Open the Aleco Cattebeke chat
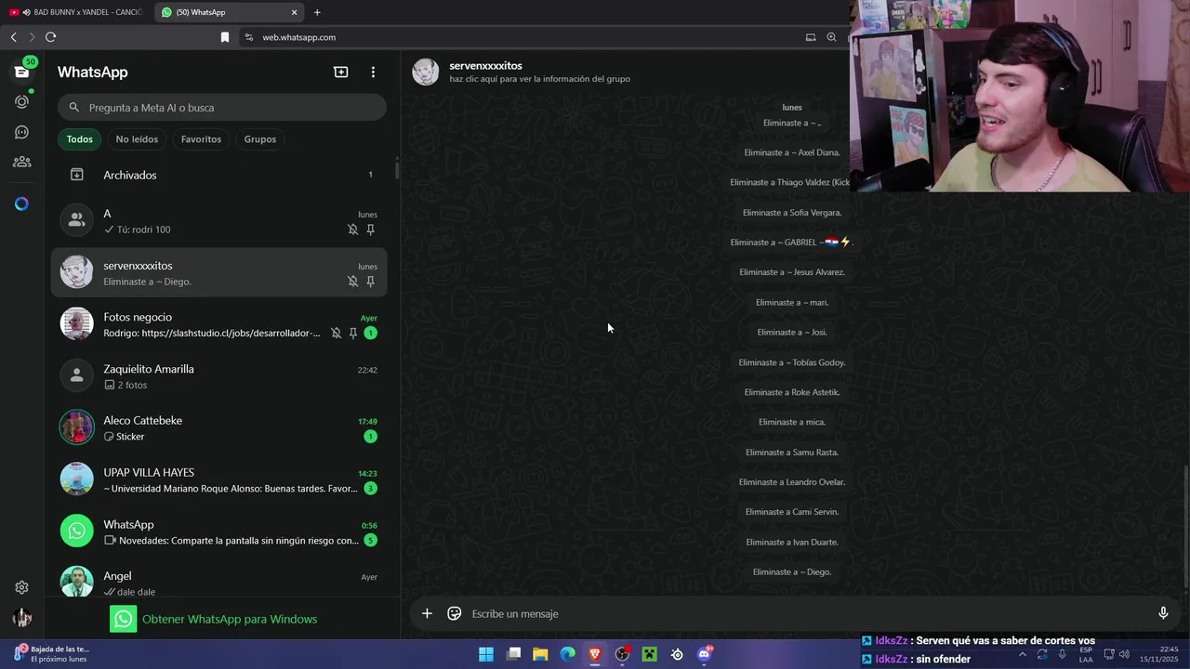The image size is (1190, 669). [x=219, y=427]
